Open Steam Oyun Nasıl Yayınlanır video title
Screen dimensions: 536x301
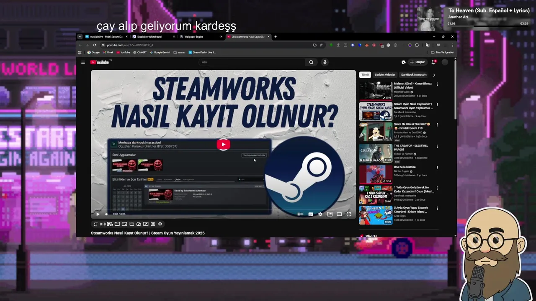(413, 106)
